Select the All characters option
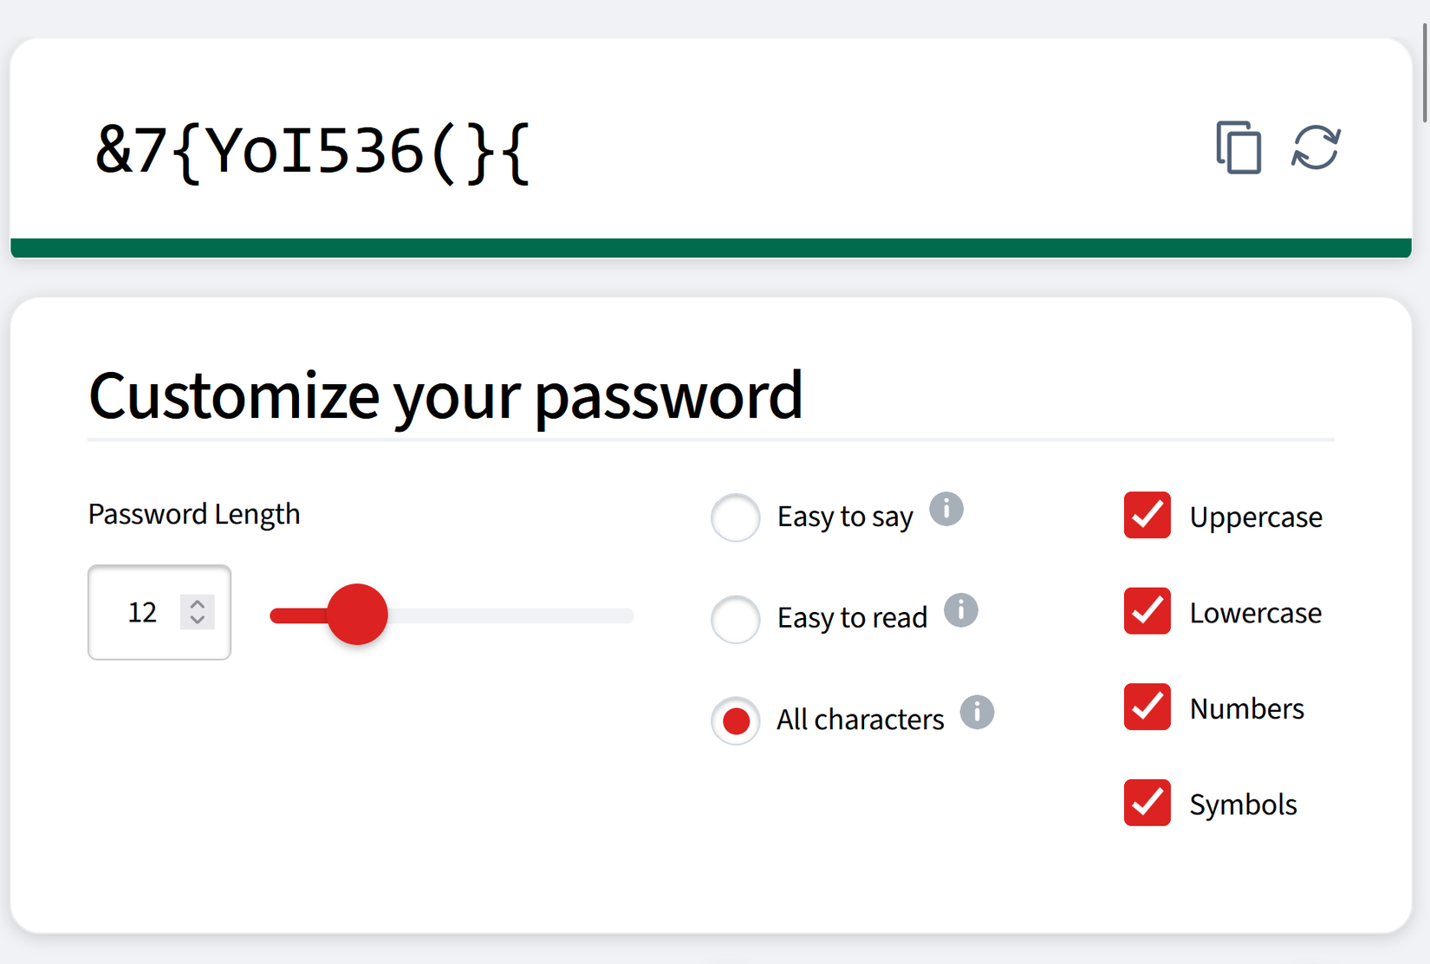The image size is (1430, 964). click(735, 720)
